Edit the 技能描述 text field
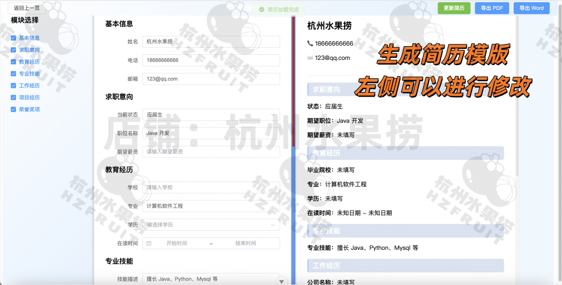 pyautogui.click(x=211, y=279)
